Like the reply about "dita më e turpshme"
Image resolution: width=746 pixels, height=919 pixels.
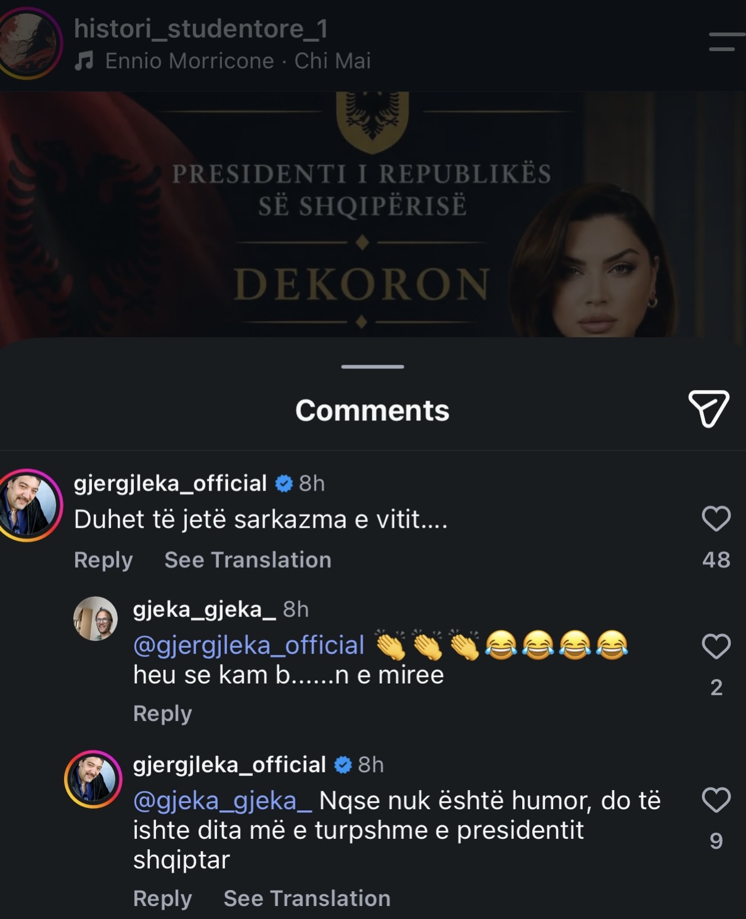tap(716, 800)
